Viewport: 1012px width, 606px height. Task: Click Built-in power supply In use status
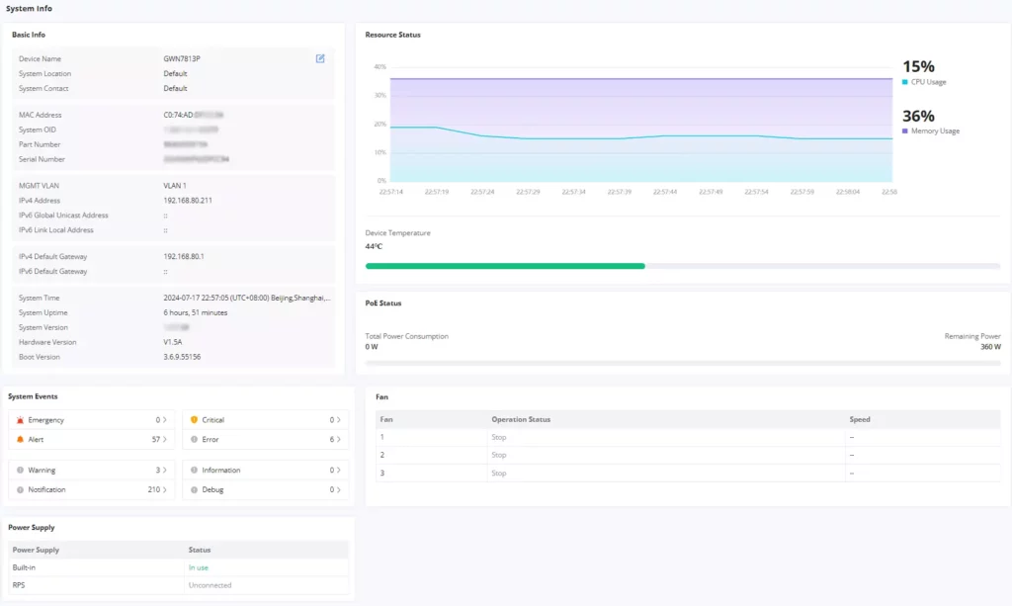click(x=198, y=567)
